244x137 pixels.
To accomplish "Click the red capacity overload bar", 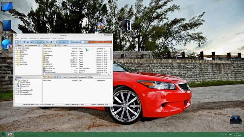I will (x=100, y=42).
